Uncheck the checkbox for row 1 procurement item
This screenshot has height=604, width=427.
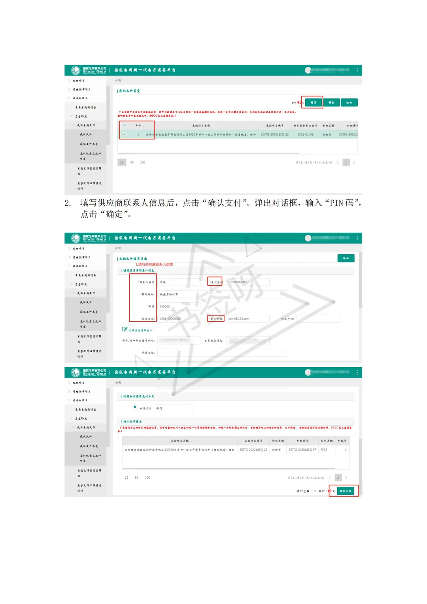click(x=125, y=135)
